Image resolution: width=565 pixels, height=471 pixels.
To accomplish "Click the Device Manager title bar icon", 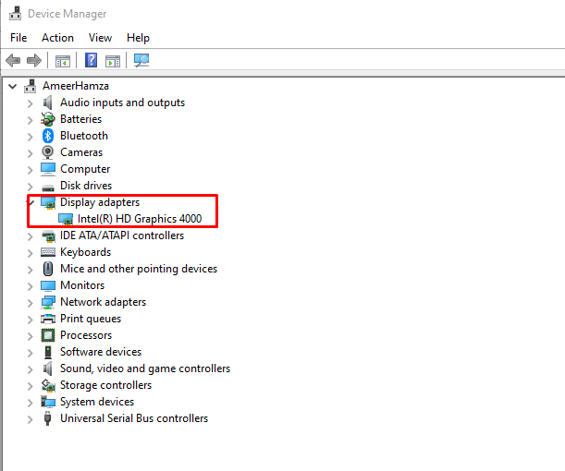I will [x=16, y=14].
